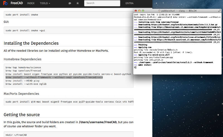The image size is (223, 137).
Task: Click 'Applying fix-weird-error.diff' terminal line
Action: click(152, 55)
